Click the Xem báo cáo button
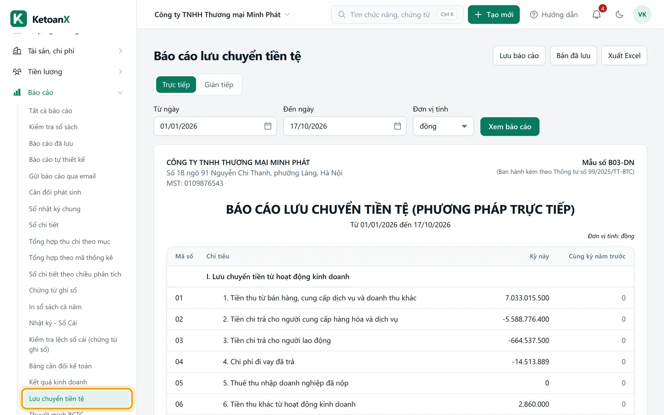 [510, 127]
